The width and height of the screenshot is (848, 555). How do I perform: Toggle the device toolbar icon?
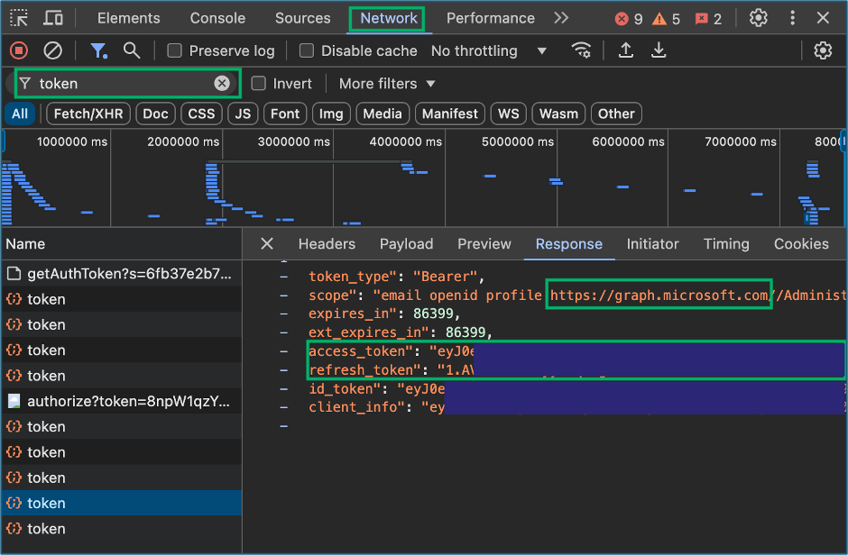point(53,18)
